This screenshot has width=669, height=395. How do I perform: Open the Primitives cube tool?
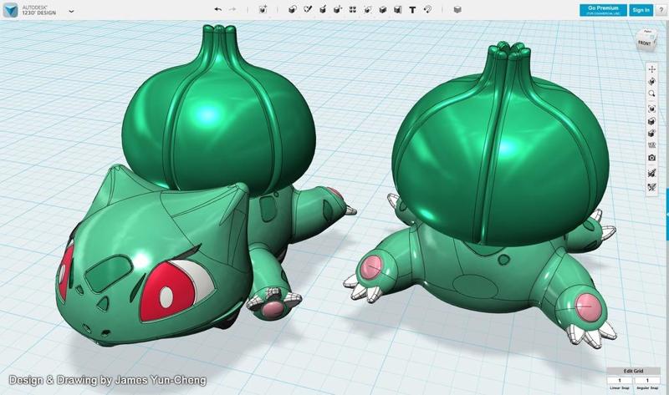(x=292, y=9)
